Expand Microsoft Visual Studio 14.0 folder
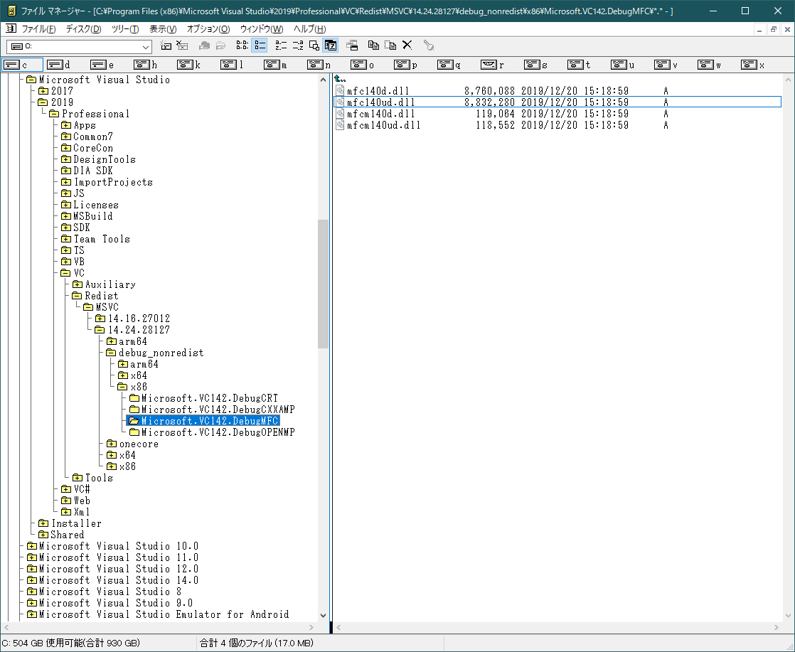Viewport: 795px width, 652px height. click(x=32, y=580)
